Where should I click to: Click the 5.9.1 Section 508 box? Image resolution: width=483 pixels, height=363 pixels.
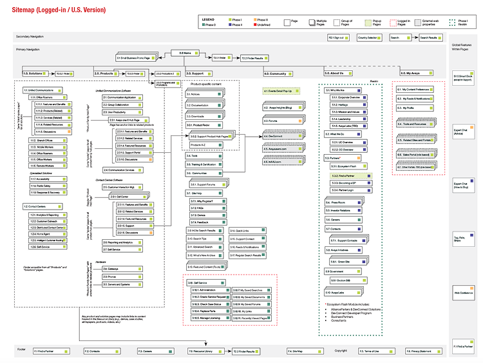[x=348, y=280]
